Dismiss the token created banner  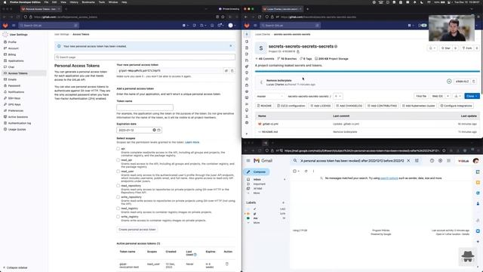tap(231, 46)
